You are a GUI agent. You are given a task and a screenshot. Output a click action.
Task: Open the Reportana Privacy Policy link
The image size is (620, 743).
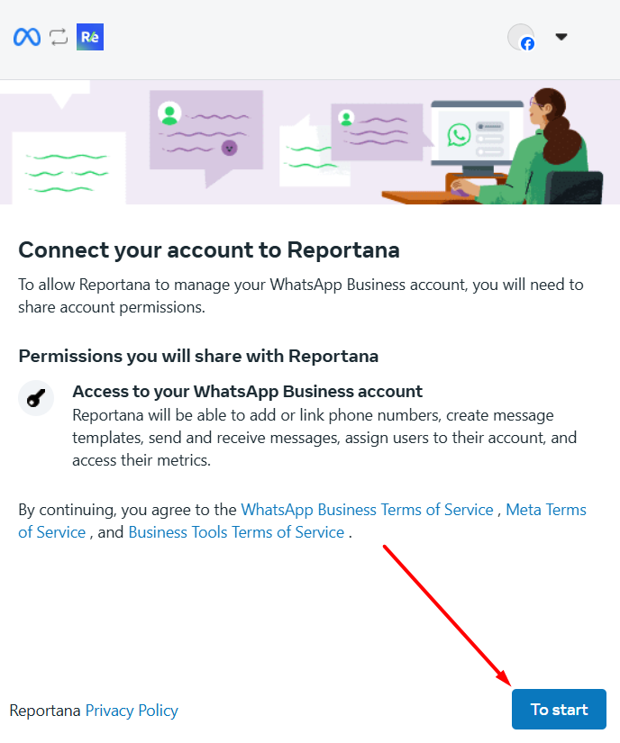132,711
